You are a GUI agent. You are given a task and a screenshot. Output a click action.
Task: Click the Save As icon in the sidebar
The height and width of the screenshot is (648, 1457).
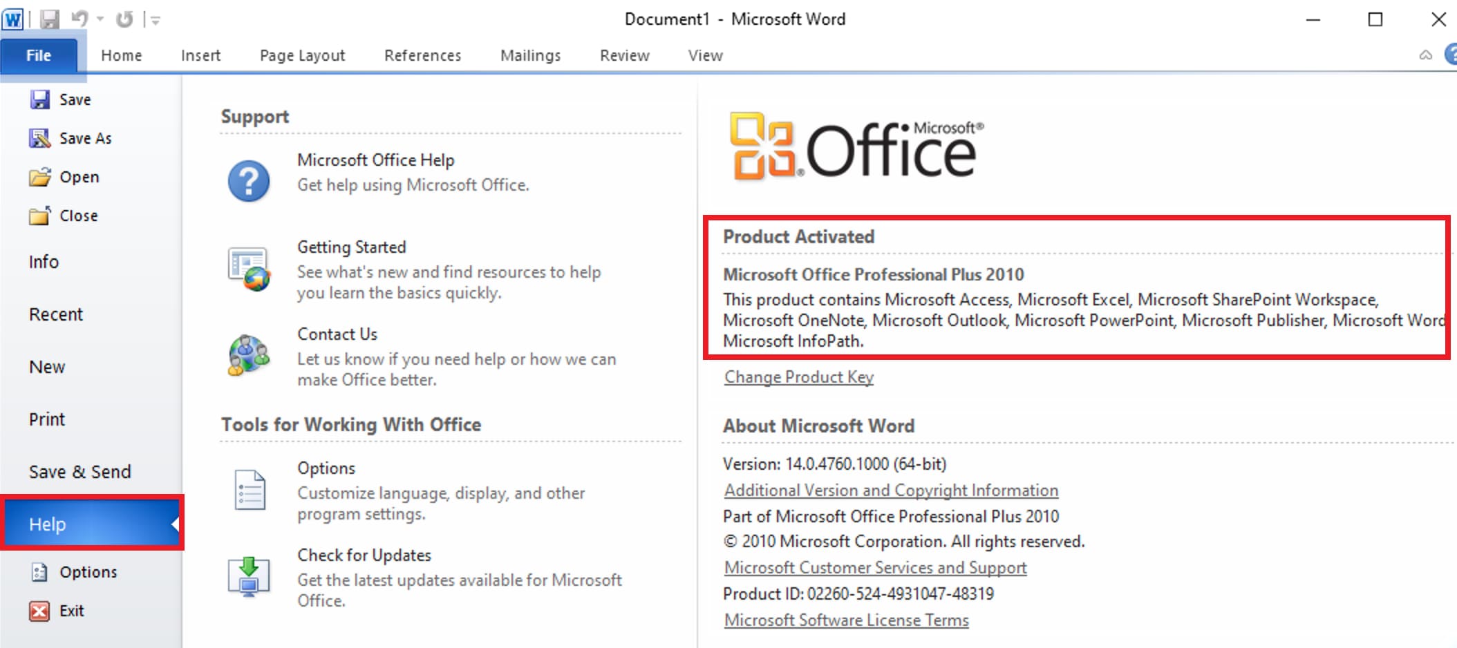point(40,137)
